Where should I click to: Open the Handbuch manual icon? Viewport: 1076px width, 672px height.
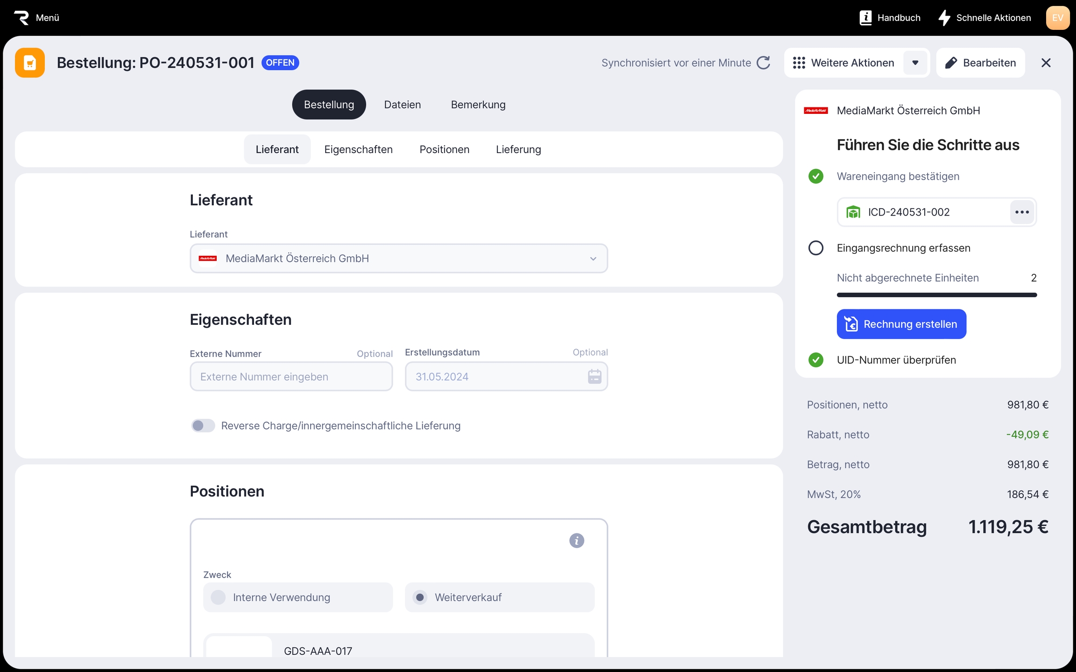pyautogui.click(x=865, y=18)
